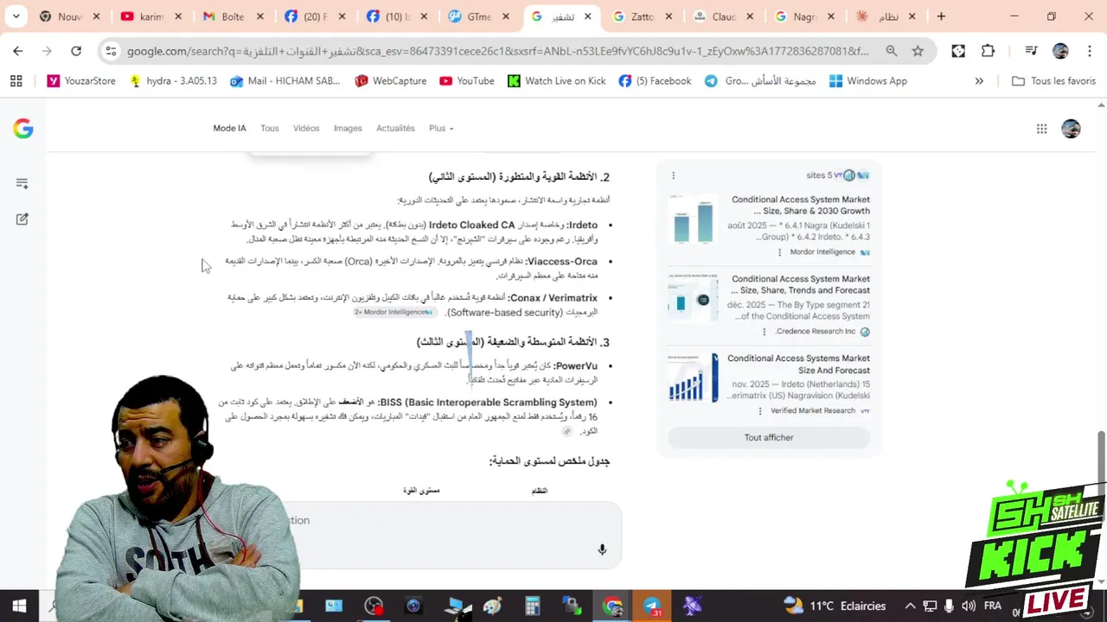Open the YouTube bookmark
The image size is (1107, 622).
(x=466, y=81)
